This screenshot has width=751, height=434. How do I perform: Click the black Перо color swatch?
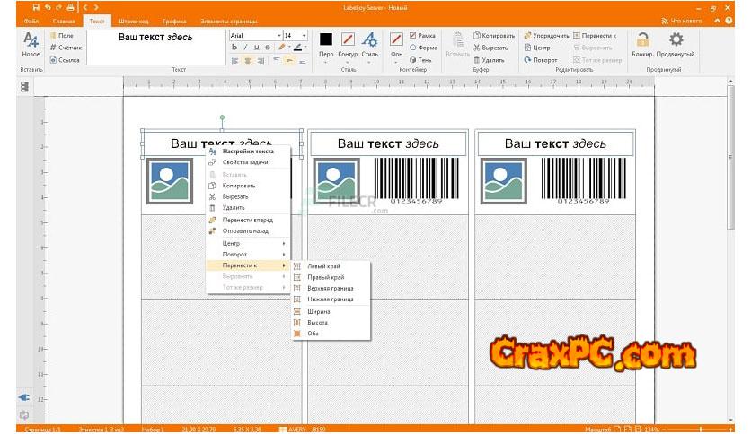pyautogui.click(x=325, y=39)
